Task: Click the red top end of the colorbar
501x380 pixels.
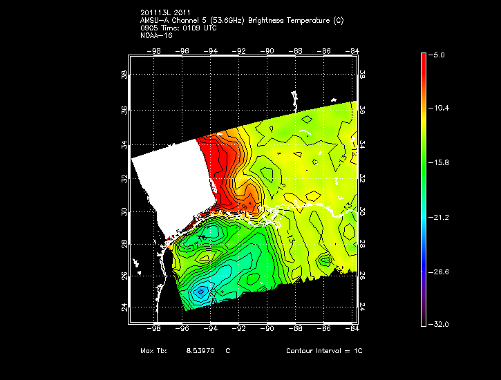Action: (424, 57)
